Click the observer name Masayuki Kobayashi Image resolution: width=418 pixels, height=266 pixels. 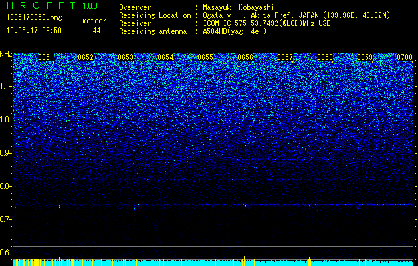tap(239, 7)
